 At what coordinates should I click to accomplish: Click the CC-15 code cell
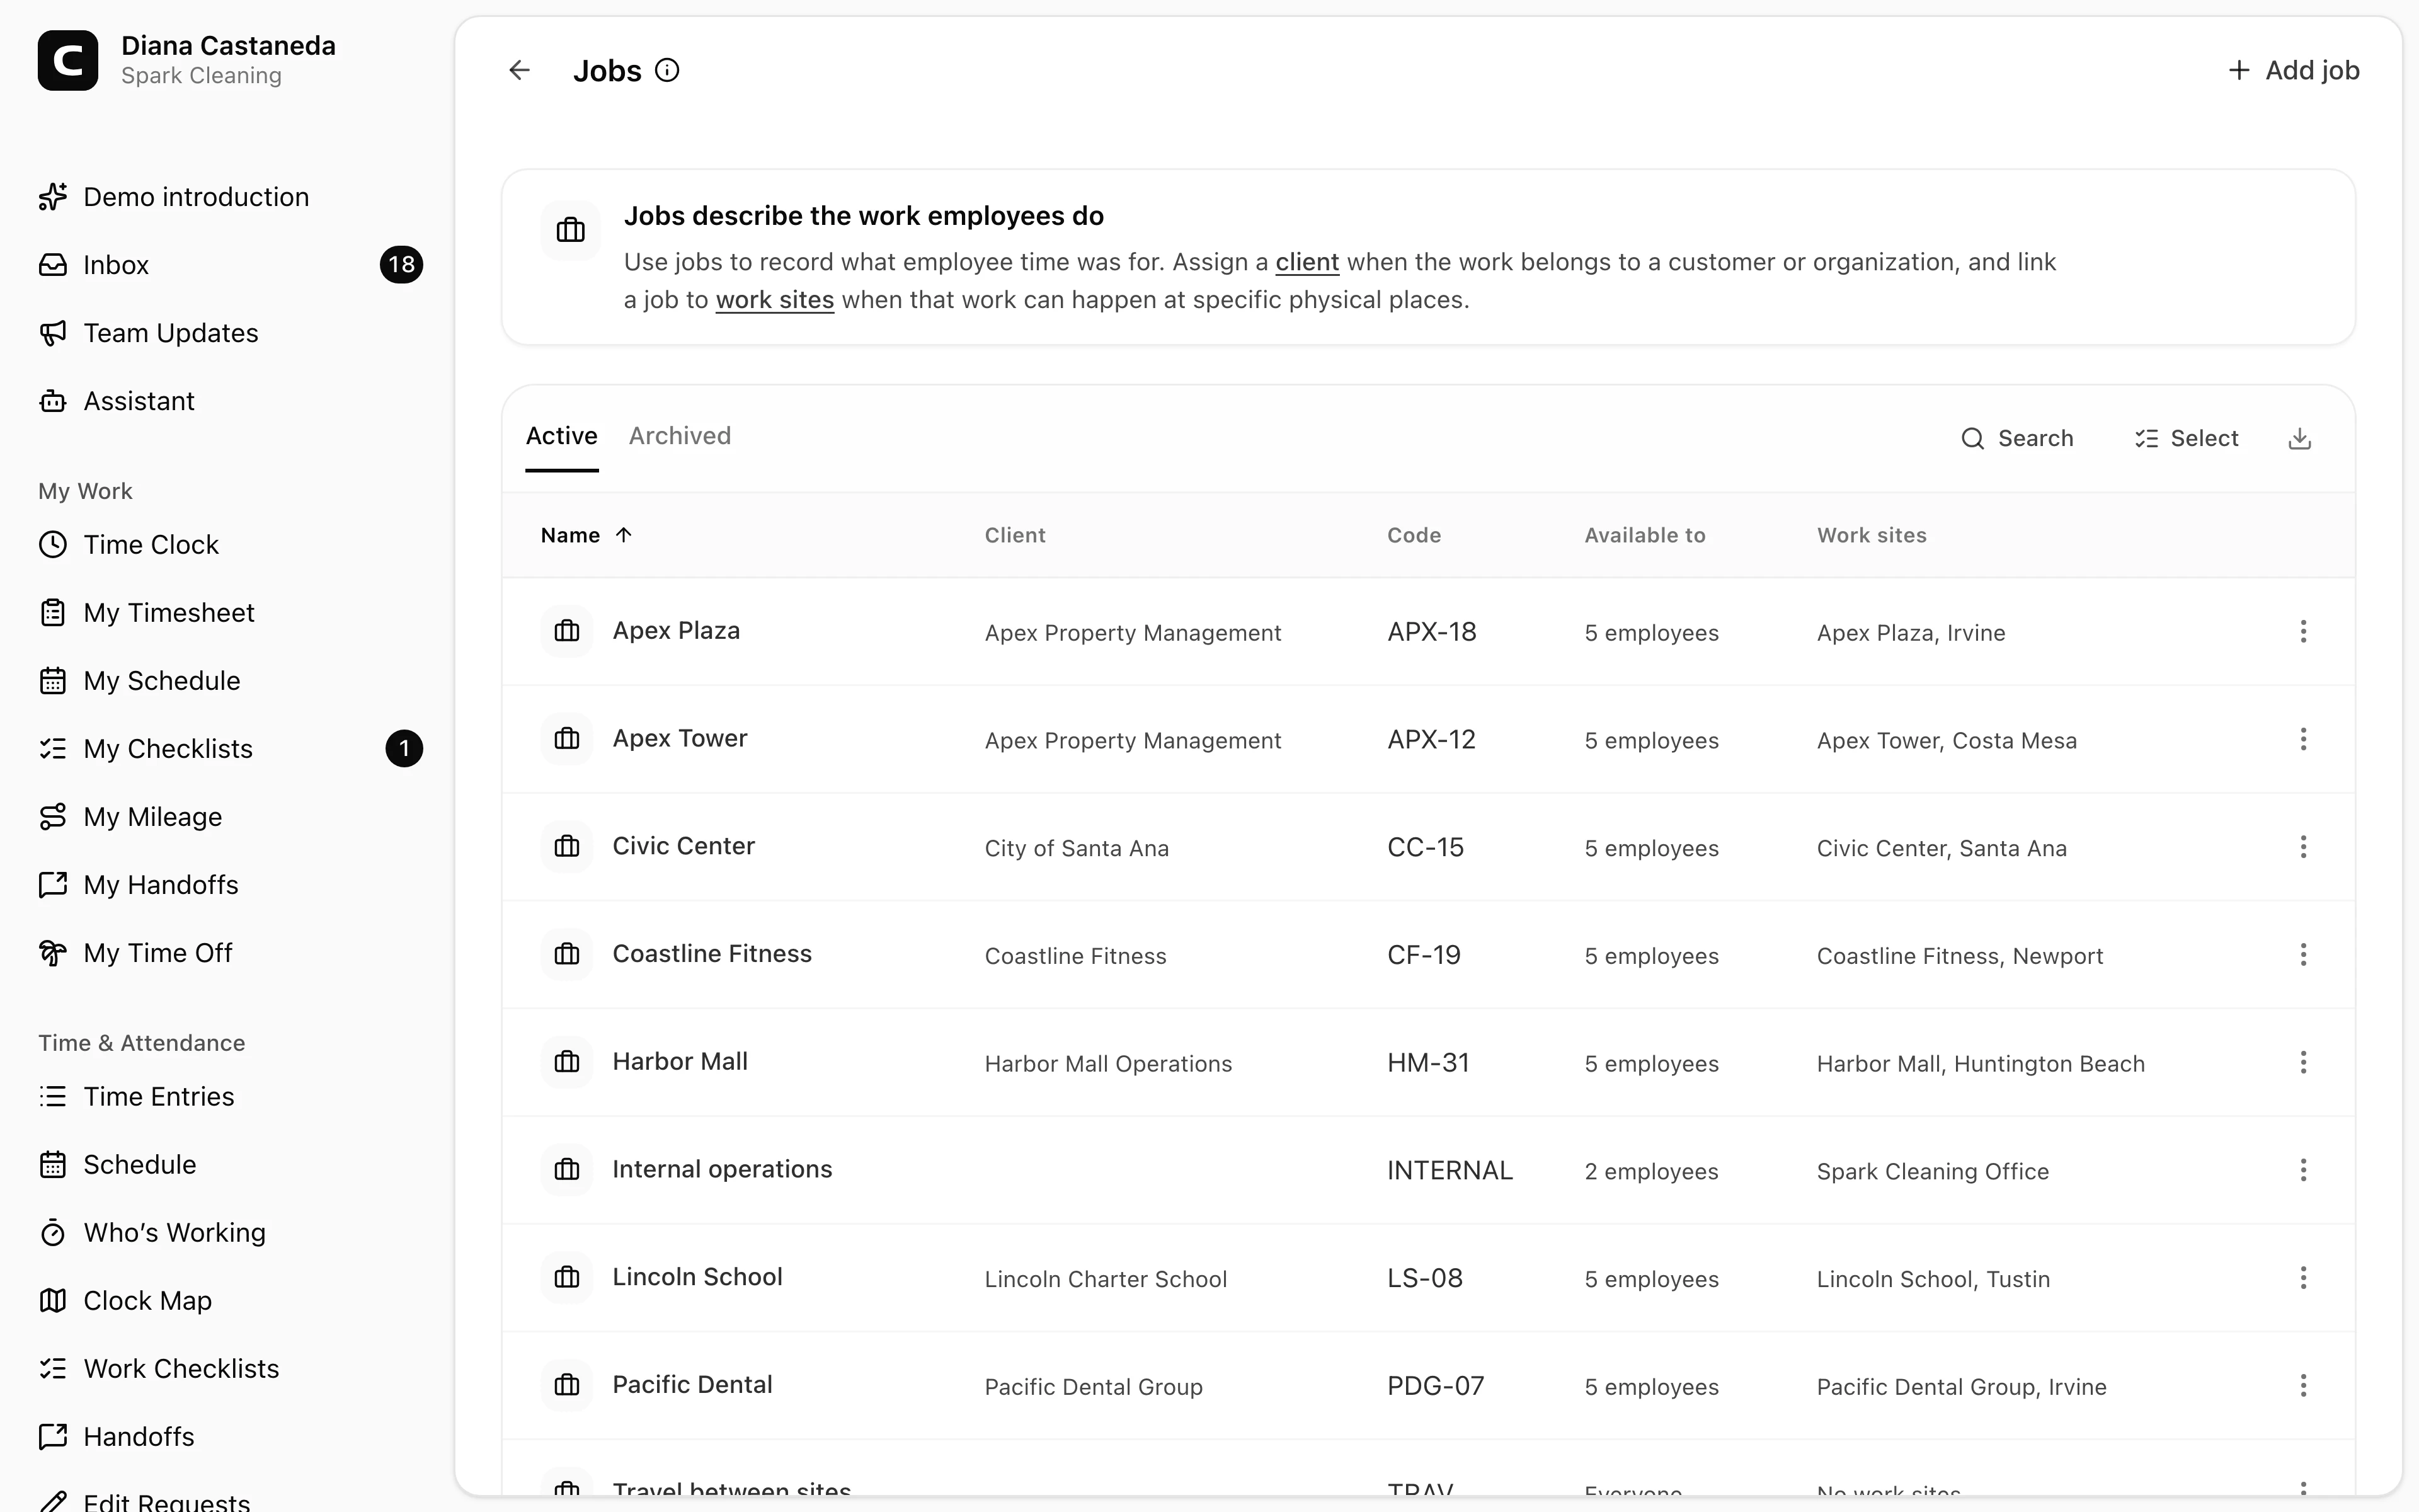(1426, 847)
